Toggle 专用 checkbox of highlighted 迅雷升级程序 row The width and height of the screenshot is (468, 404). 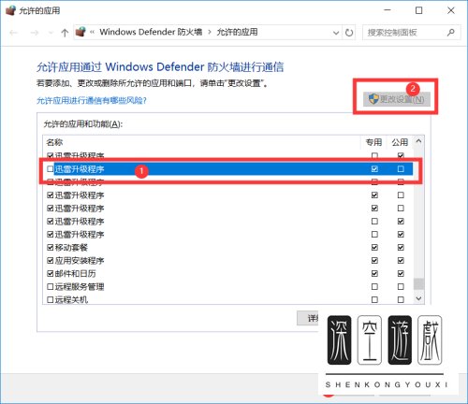coord(374,169)
